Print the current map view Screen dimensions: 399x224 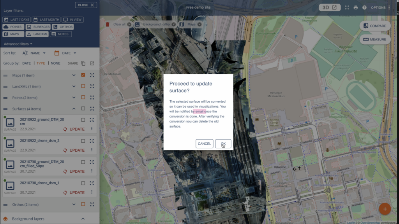click(356, 8)
